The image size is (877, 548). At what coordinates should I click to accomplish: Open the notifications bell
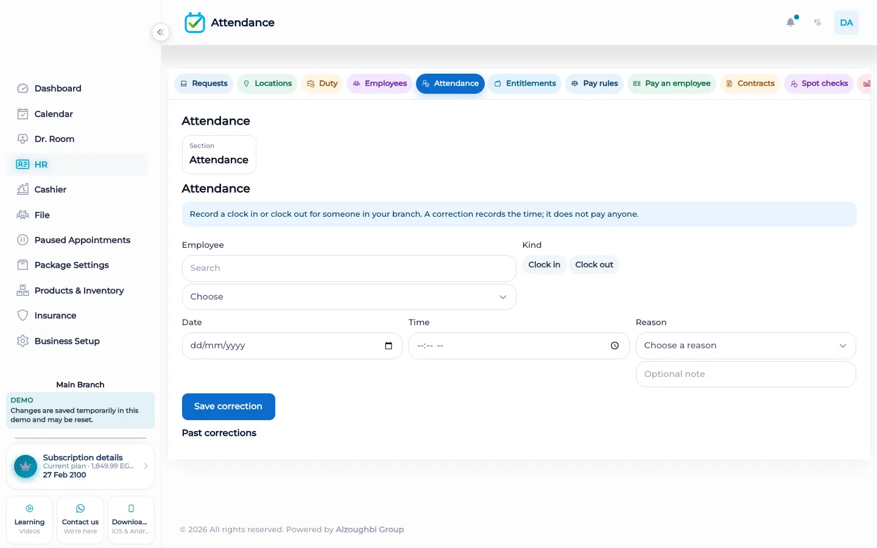coord(791,23)
